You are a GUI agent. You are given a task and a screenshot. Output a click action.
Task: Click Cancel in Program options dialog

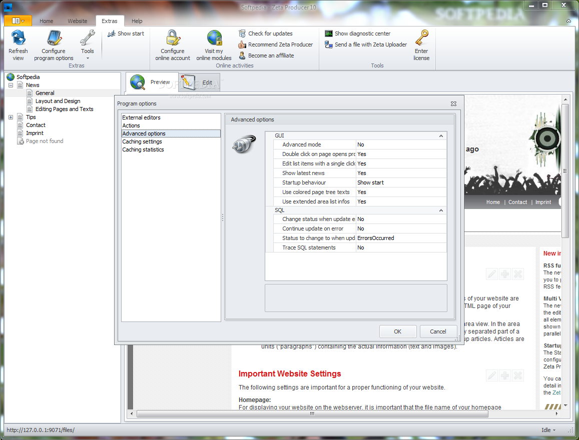[x=438, y=331]
